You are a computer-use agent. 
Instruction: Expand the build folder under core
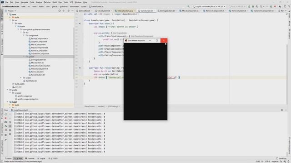click(x=10, y=17)
